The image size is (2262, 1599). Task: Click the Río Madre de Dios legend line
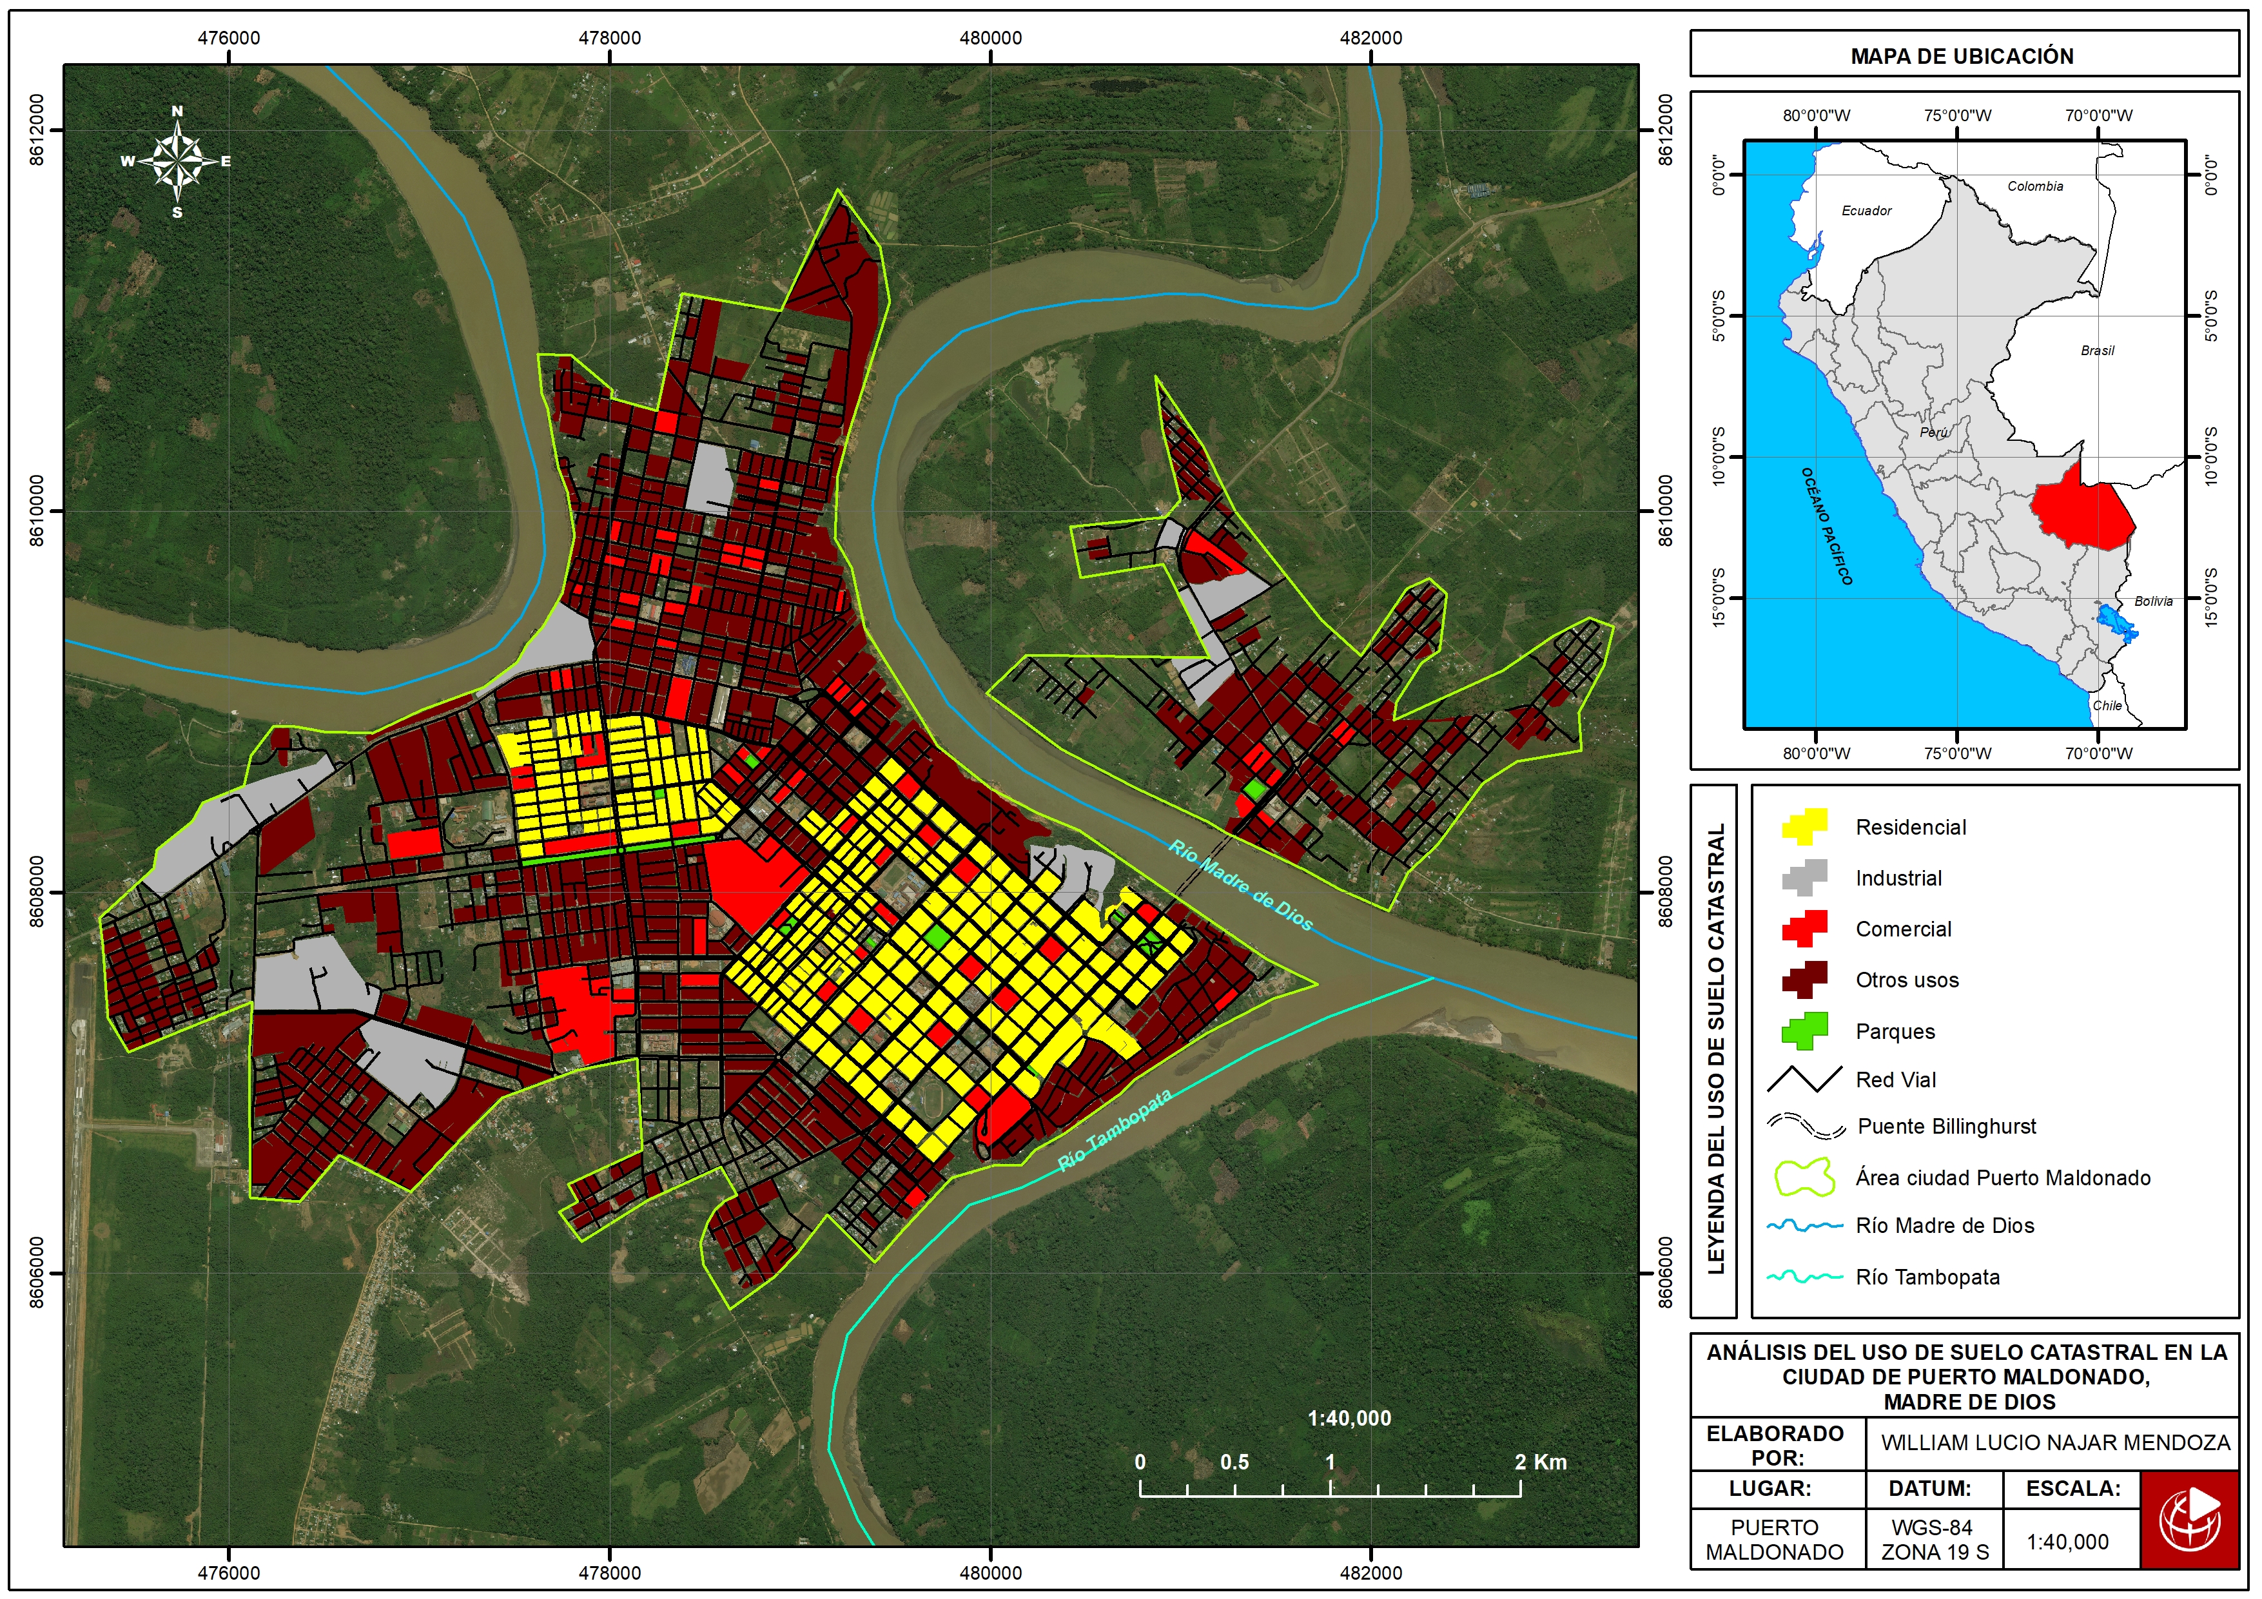point(1805,1226)
